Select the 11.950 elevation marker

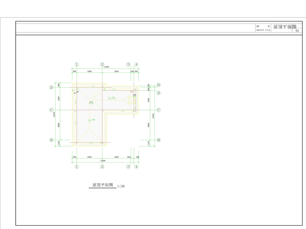click(91, 120)
